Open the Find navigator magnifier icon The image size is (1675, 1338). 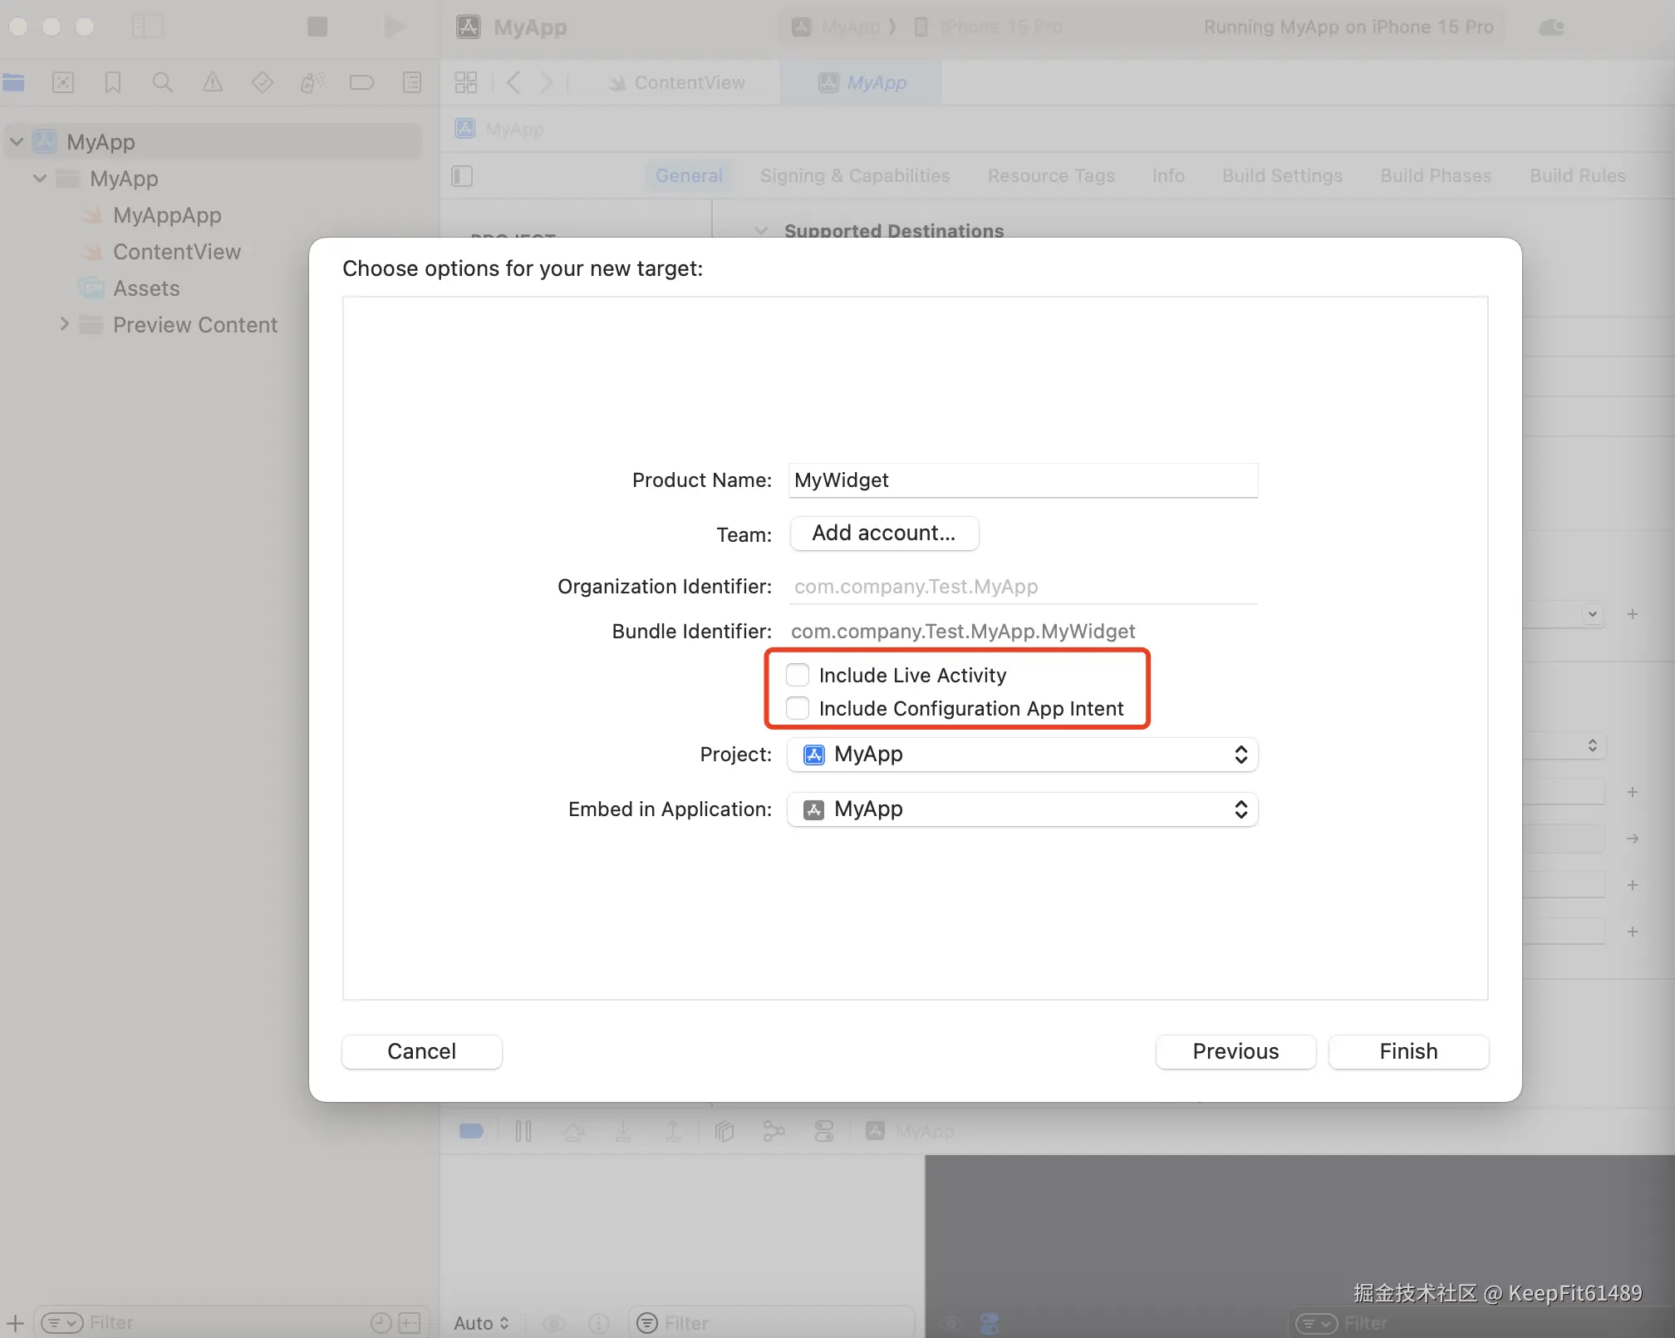pos(163,82)
